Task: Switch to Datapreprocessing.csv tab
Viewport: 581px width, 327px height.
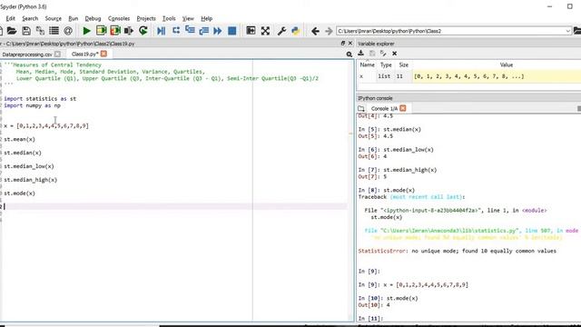Action: 27,54
